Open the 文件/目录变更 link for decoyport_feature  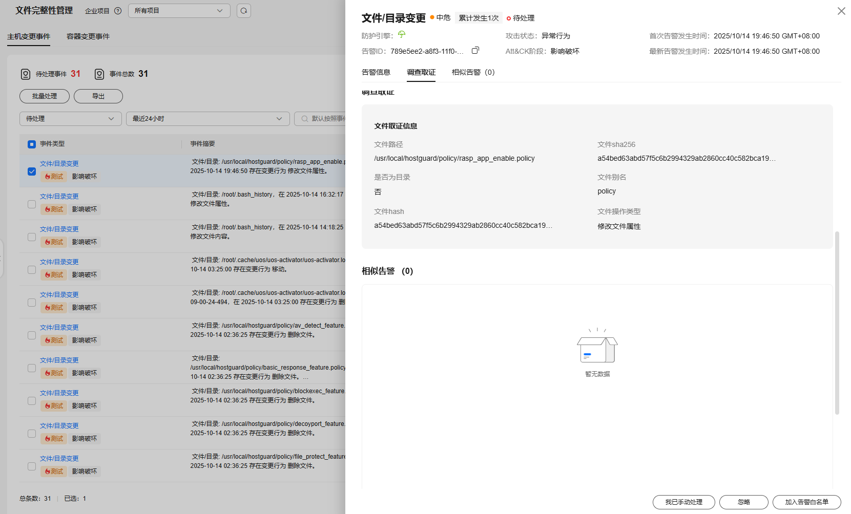coord(59,426)
